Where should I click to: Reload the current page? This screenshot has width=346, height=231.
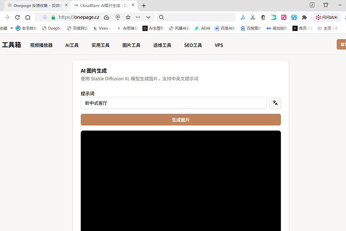tap(18, 17)
